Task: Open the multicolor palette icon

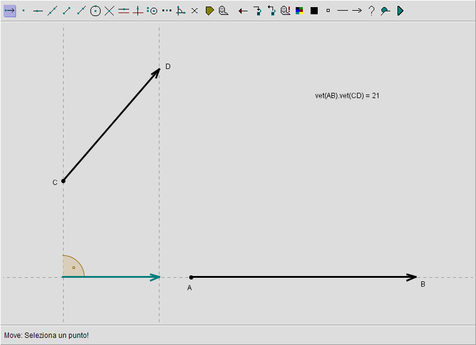Action: [299, 11]
